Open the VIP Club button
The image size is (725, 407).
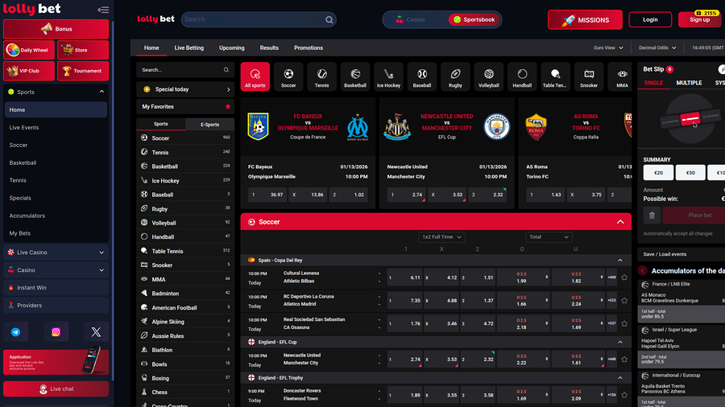pos(29,71)
